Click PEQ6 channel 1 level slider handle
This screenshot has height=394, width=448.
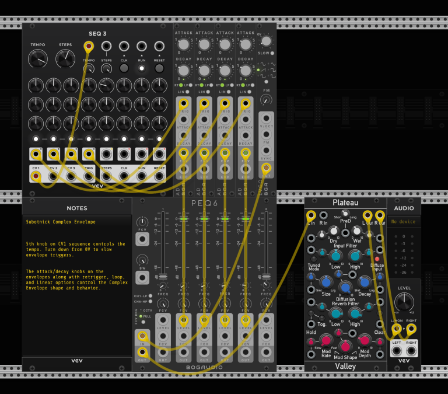pyautogui.click(x=163, y=277)
